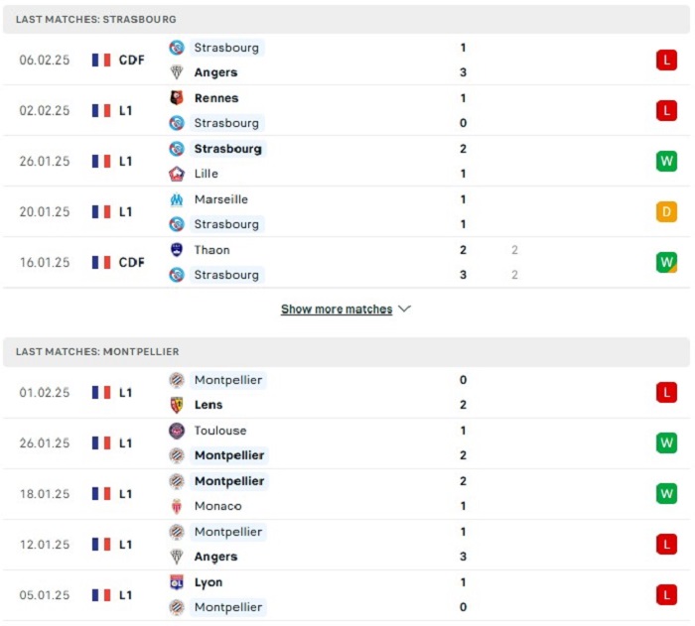Expand Show more matches chevron
Viewport: 695px width, 626px height.
[x=404, y=309]
